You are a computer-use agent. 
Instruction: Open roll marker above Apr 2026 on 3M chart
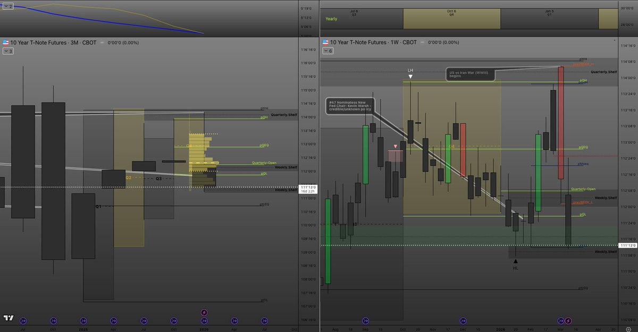[234, 321]
